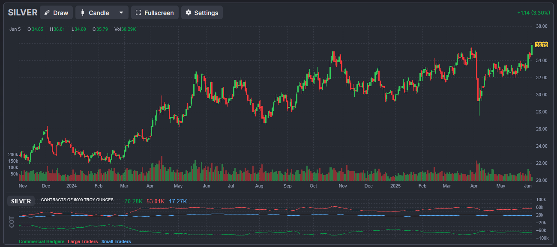Click the green -70.28K commercial hedgers value
The height and width of the screenshot is (247, 557).
point(132,201)
